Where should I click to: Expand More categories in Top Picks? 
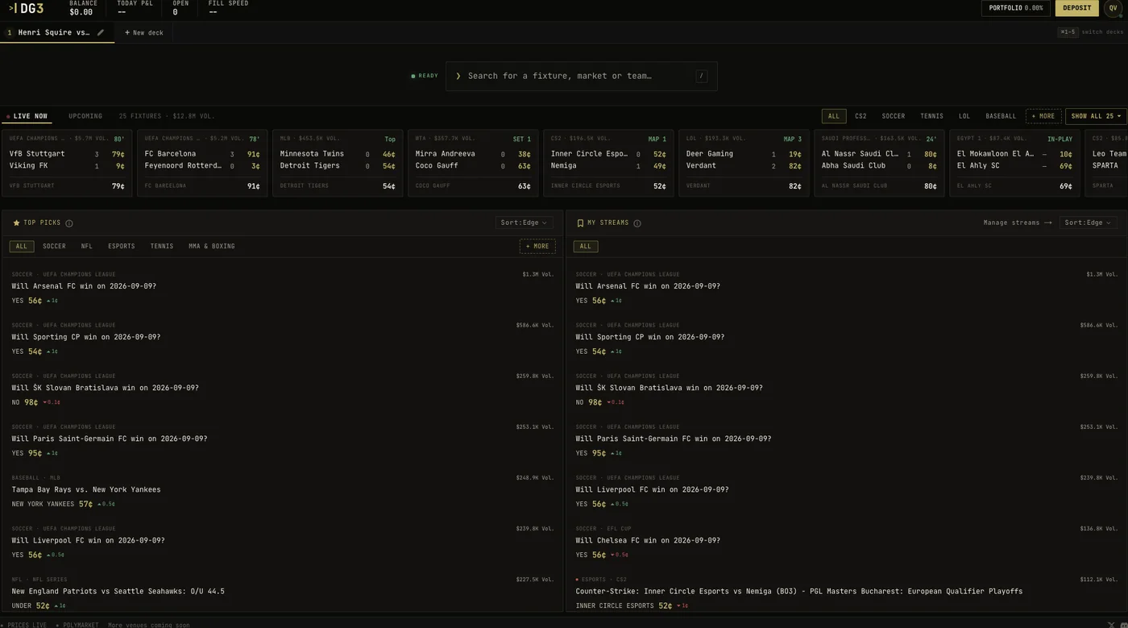537,246
